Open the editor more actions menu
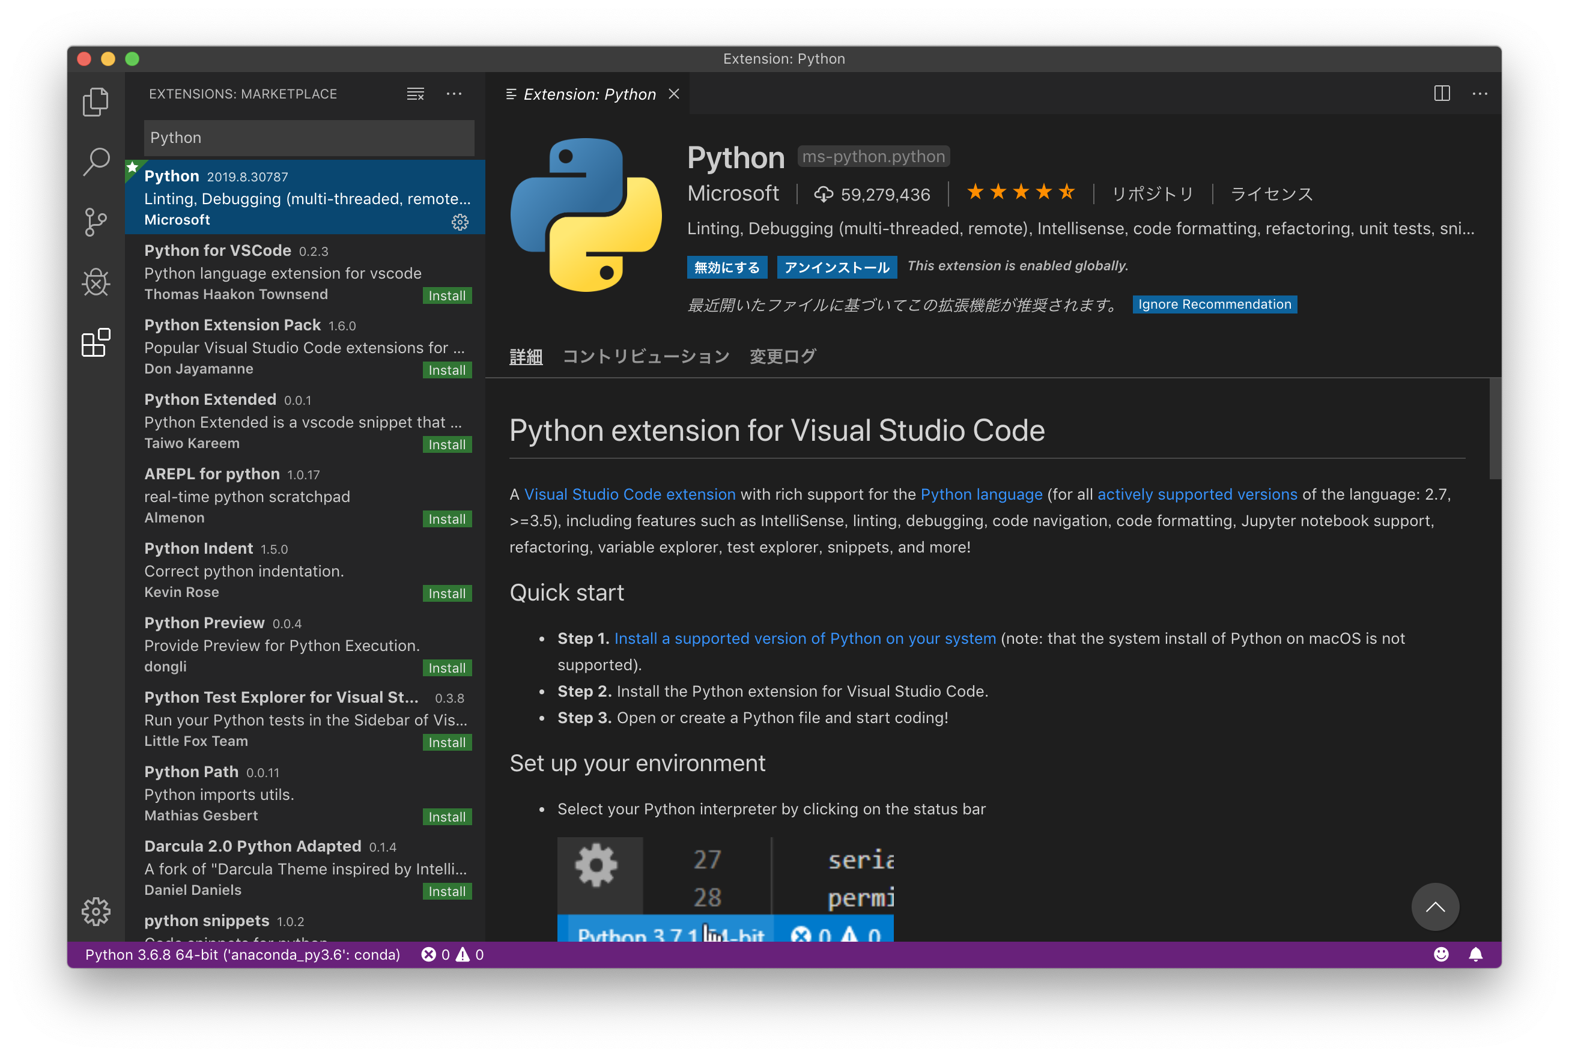 [1479, 94]
